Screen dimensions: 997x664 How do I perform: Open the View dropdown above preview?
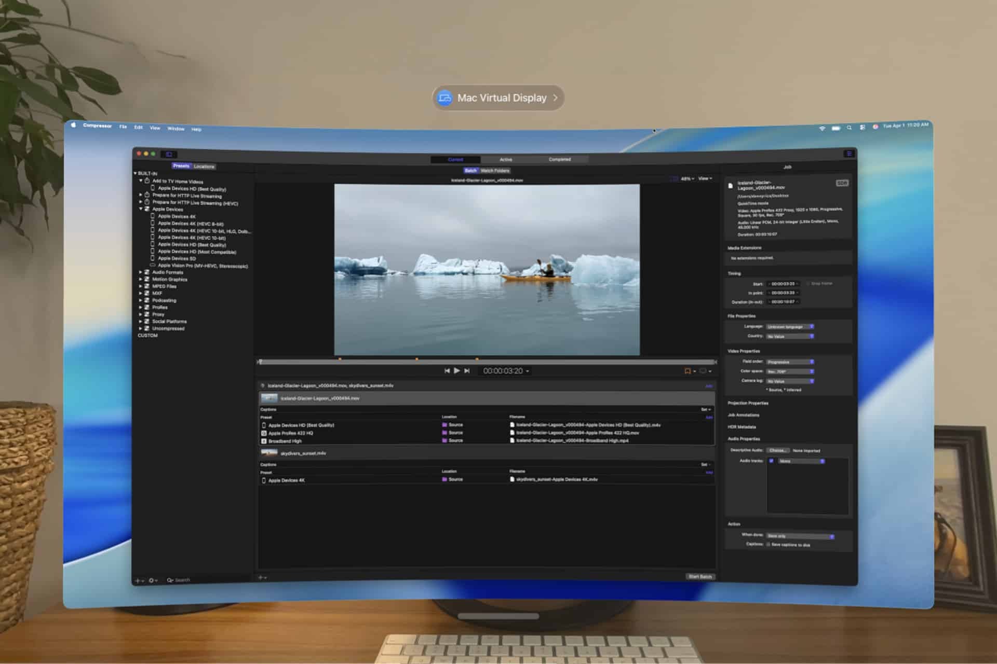[705, 178]
